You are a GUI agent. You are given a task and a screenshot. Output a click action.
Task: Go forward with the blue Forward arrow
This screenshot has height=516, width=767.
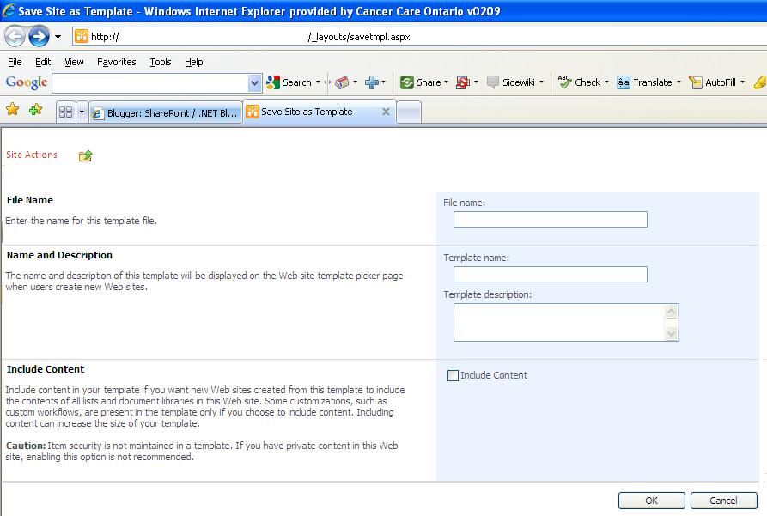click(40, 37)
